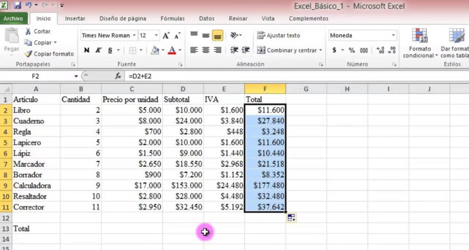Expand the Moneda number format dropdown
Image resolution: width=469 pixels, height=250 pixels.
point(393,36)
